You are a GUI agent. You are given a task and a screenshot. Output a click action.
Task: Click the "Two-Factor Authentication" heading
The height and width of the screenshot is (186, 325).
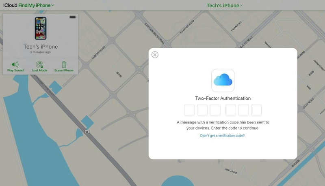tap(223, 98)
